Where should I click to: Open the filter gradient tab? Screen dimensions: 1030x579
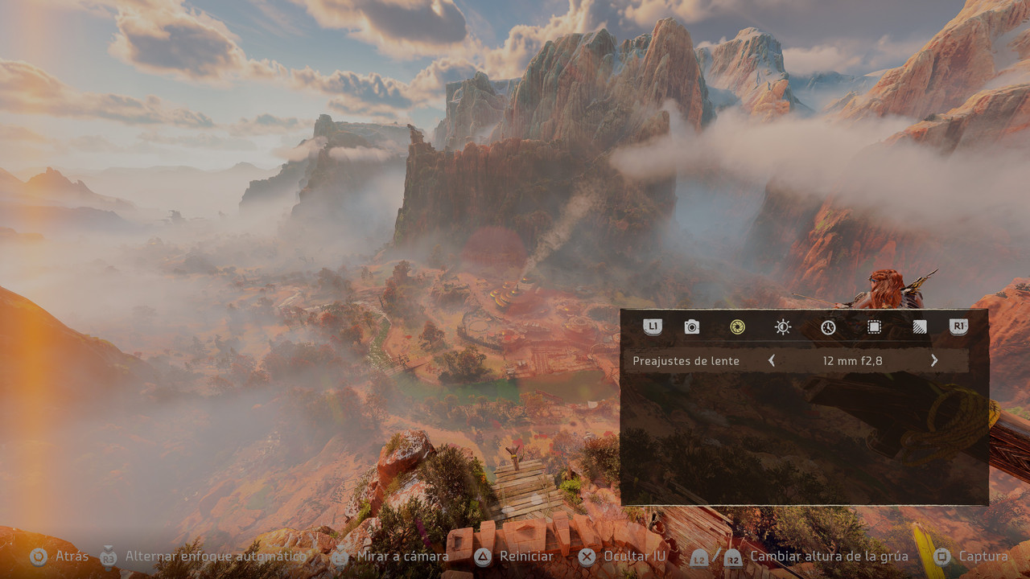point(920,326)
